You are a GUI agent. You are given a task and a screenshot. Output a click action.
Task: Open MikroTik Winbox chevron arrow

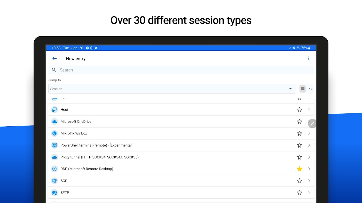tap(309, 133)
